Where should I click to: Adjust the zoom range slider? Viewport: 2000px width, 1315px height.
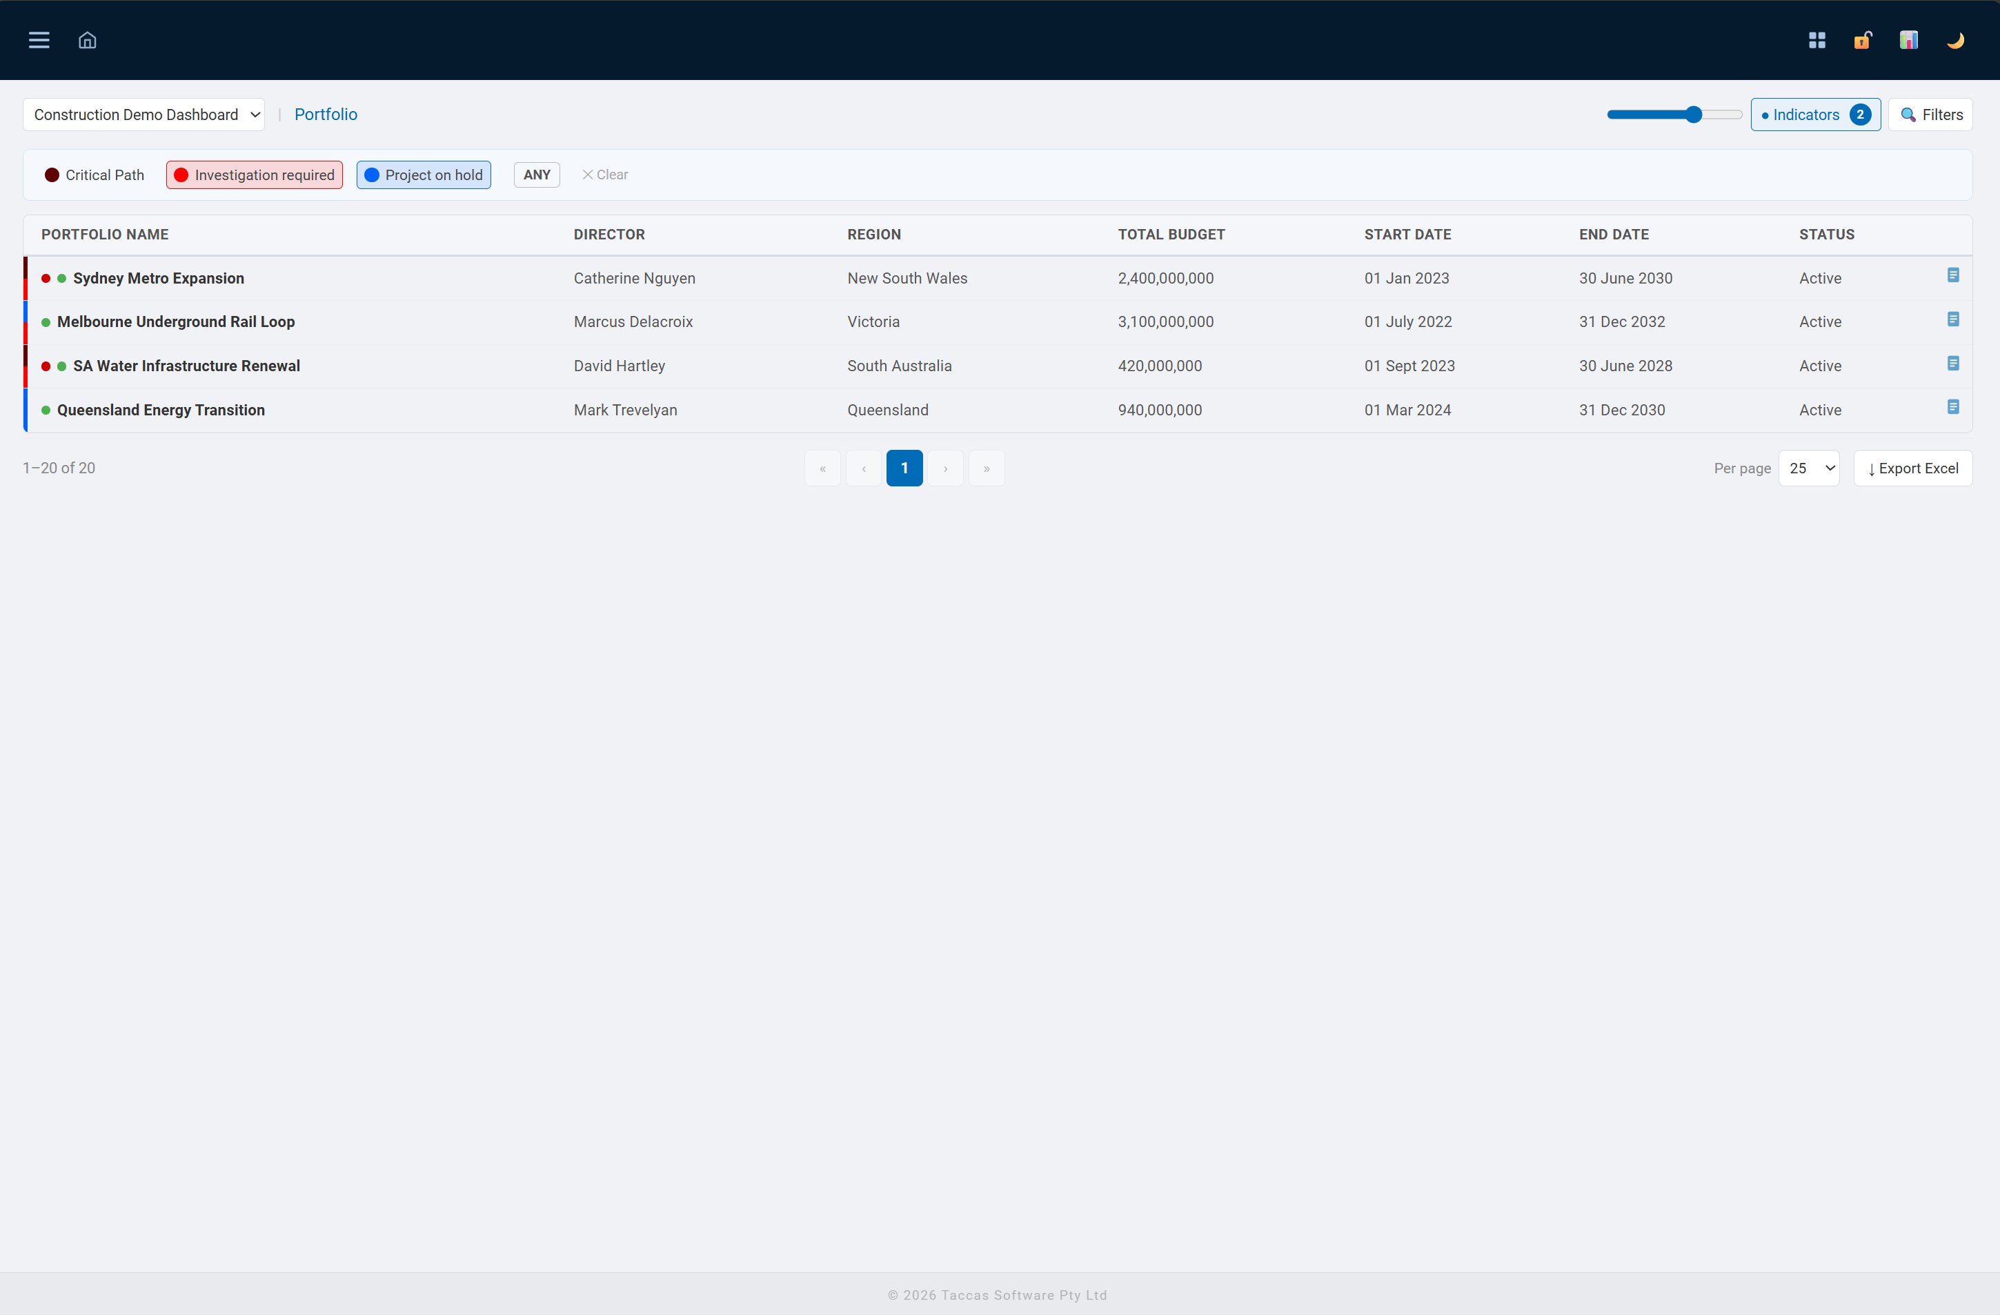tap(1674, 115)
